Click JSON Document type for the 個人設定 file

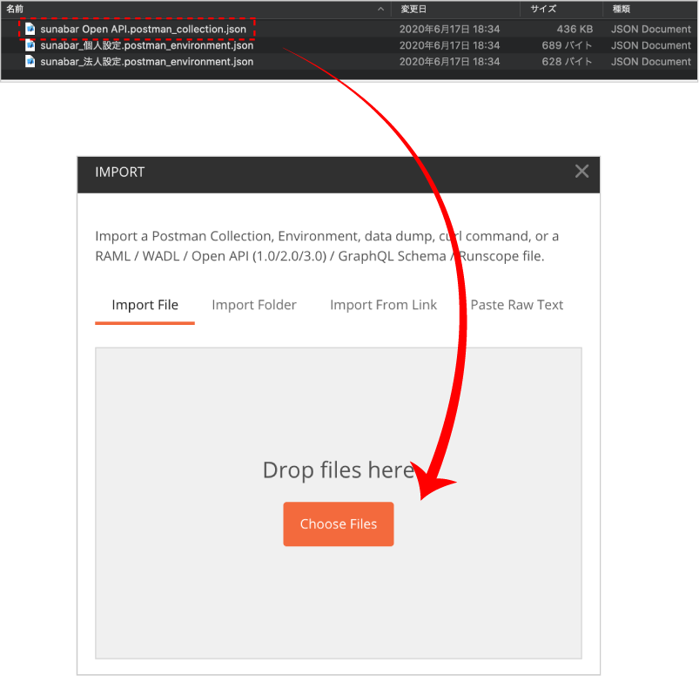(651, 45)
